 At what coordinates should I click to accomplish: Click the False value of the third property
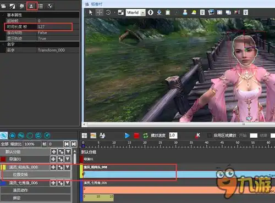click(x=42, y=33)
